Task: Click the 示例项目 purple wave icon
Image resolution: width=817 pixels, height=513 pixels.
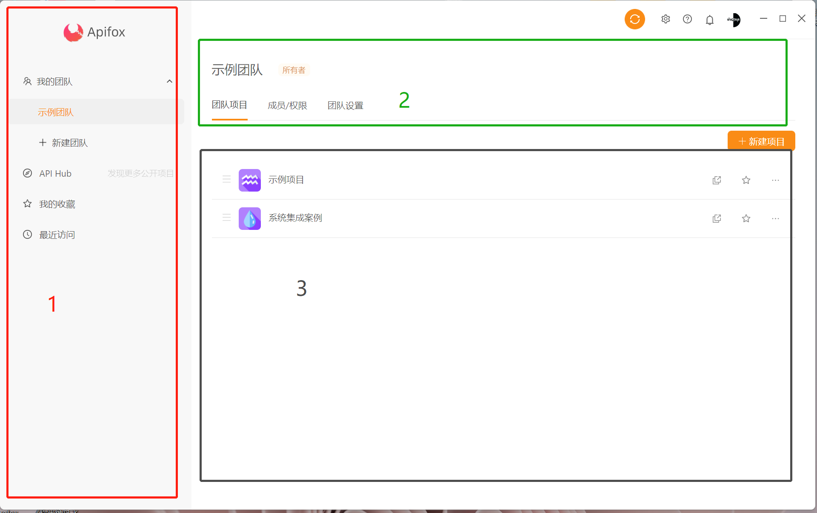Action: (x=250, y=180)
